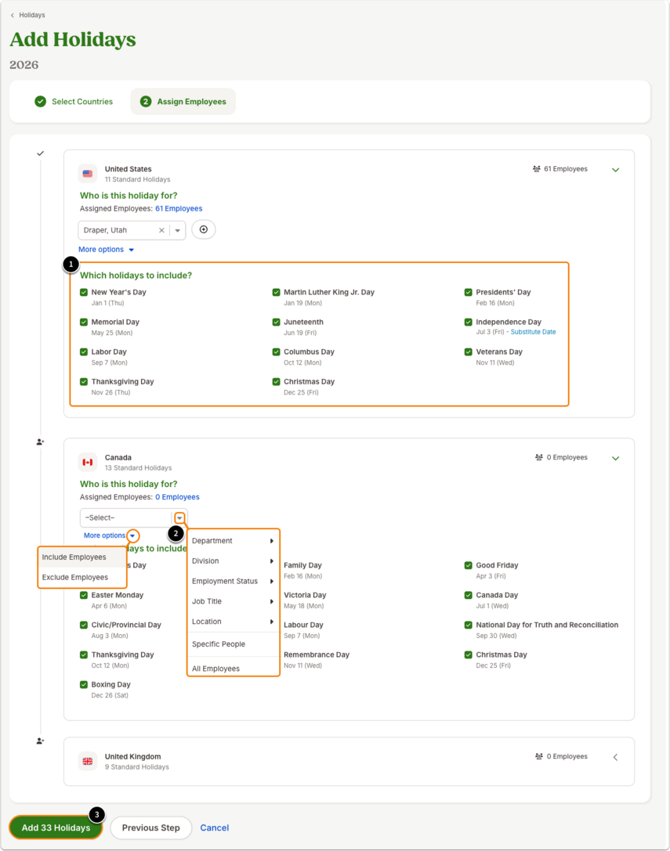Open the Substitute Date link
This screenshot has width=670, height=851.
pos(533,332)
